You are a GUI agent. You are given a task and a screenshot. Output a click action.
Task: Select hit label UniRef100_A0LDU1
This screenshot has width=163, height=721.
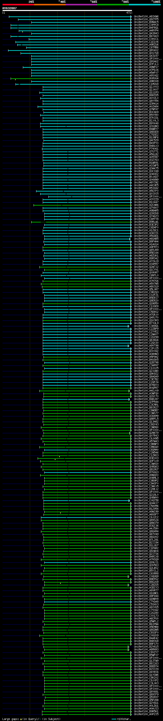pos(146,706)
